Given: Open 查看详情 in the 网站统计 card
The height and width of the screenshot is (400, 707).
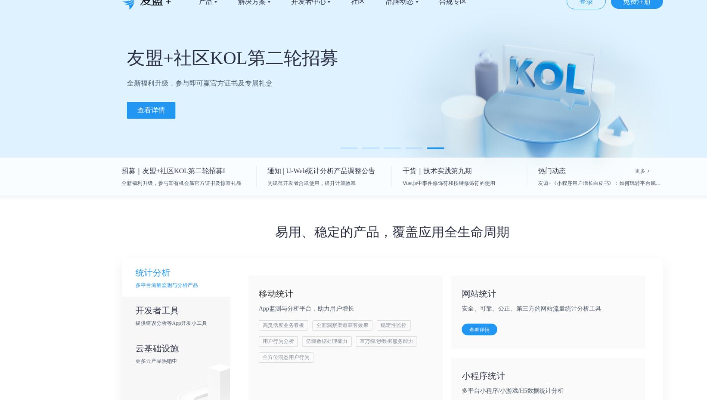Looking at the screenshot, I should (x=479, y=329).
